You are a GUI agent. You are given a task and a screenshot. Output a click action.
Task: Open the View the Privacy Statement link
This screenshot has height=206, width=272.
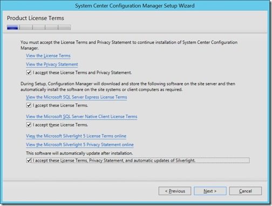pos(52,65)
